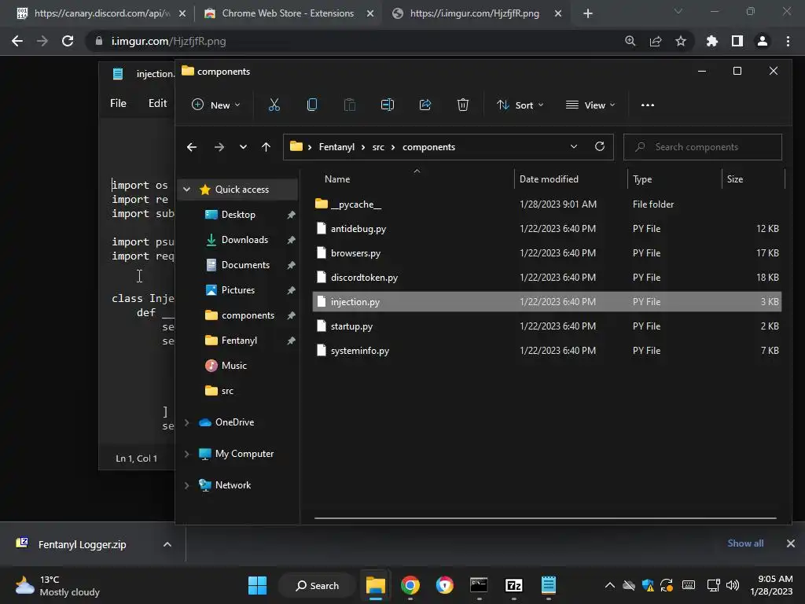Click the src breadcrumb in address bar
805x604 pixels.
[378, 147]
